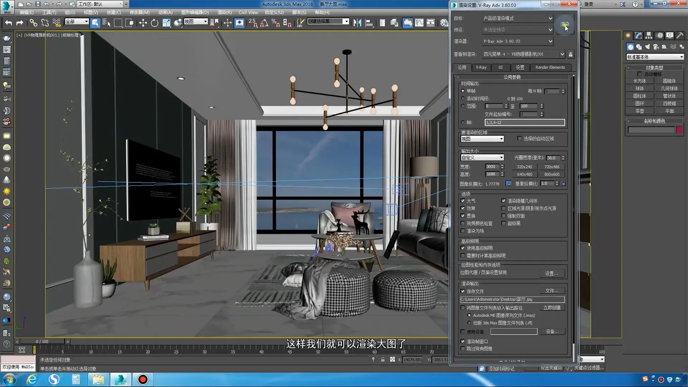Disable the 渲染隐藏几何体 checkbox
The image size is (688, 387).
[504, 201]
